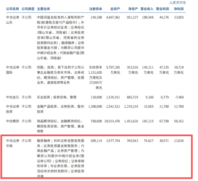Select 子公司 type in 中信期货 row
The height and width of the screenshot is (181, 198).
(x=26, y=121)
